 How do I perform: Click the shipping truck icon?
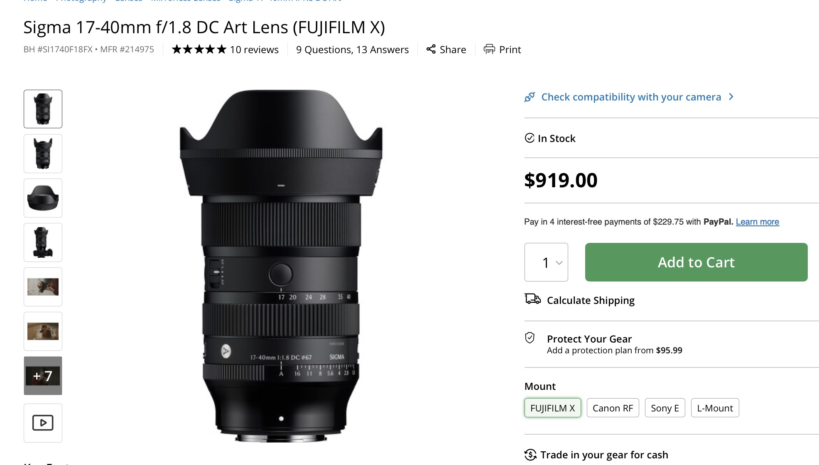(x=532, y=299)
